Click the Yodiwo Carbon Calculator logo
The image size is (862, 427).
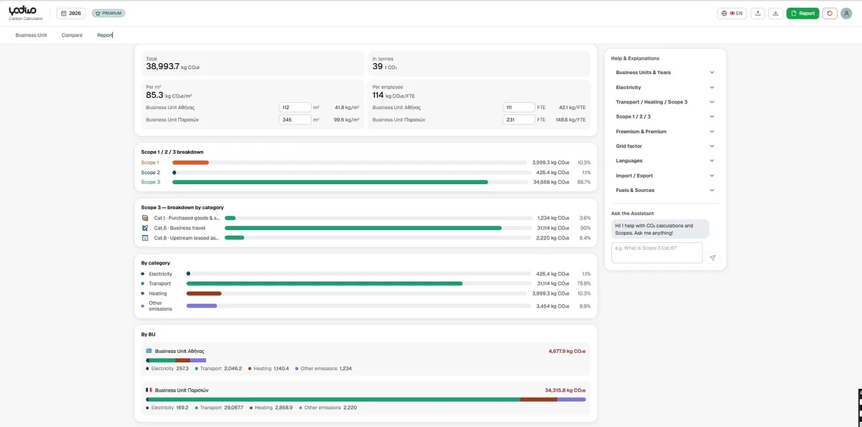click(x=25, y=13)
